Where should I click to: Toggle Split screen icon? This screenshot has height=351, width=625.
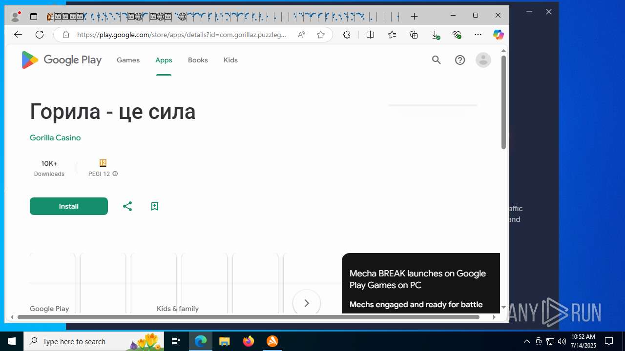(370, 35)
